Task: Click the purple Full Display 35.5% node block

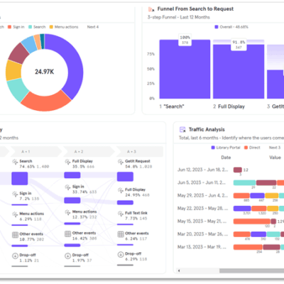Action: tap(72, 175)
